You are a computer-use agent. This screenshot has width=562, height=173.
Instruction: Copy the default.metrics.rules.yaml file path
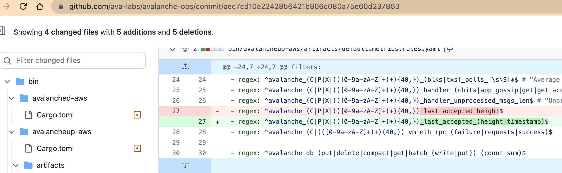coord(448,49)
